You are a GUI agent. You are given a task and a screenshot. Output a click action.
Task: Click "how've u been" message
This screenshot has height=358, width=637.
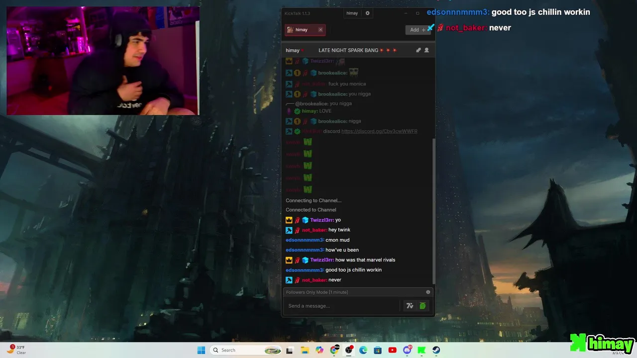point(342,250)
